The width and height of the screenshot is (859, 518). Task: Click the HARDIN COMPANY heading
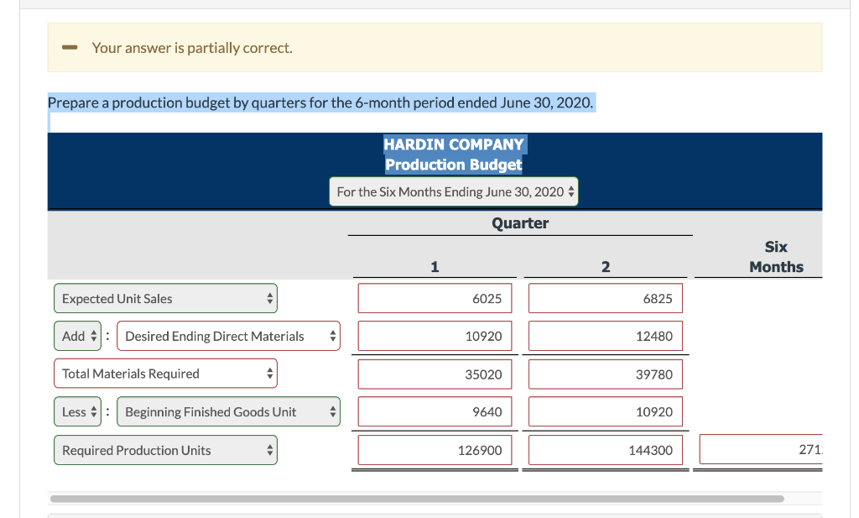pyautogui.click(x=454, y=144)
